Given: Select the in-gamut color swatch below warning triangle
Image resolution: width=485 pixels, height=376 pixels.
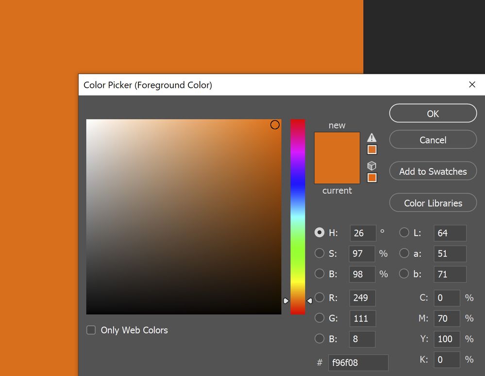Looking at the screenshot, I should click(372, 150).
